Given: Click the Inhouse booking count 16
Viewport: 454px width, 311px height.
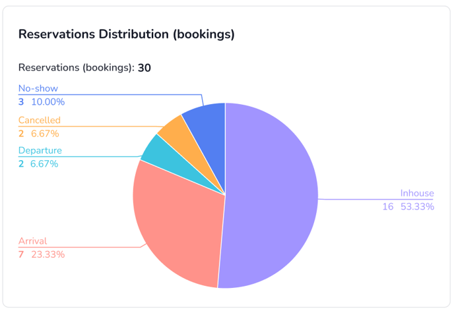Looking at the screenshot, I should click(x=388, y=206).
